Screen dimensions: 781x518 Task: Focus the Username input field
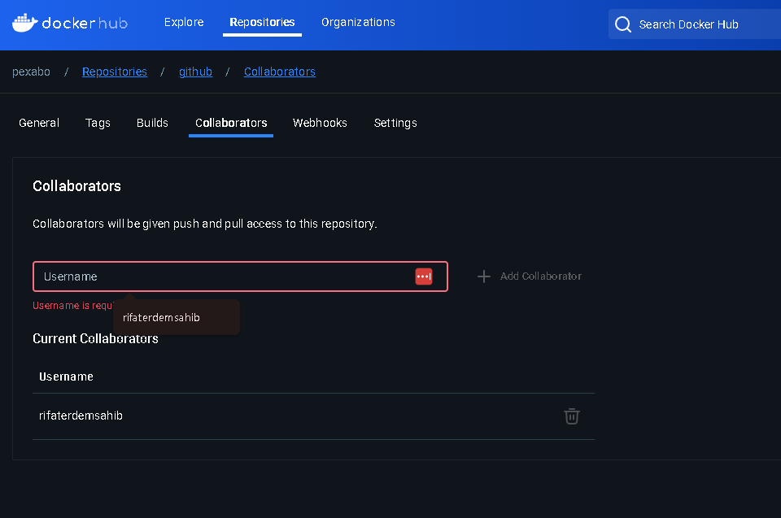tap(240, 276)
